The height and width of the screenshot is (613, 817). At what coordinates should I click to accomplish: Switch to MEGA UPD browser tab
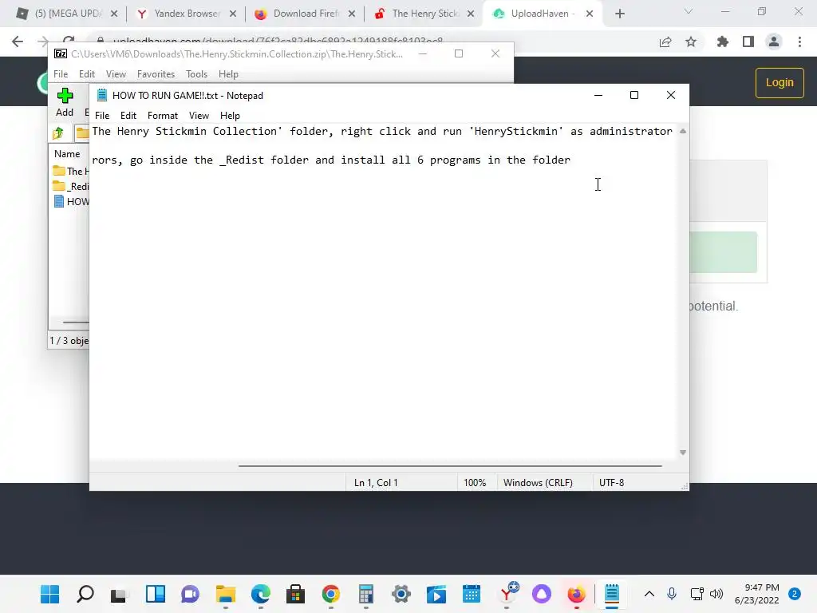coord(68,14)
